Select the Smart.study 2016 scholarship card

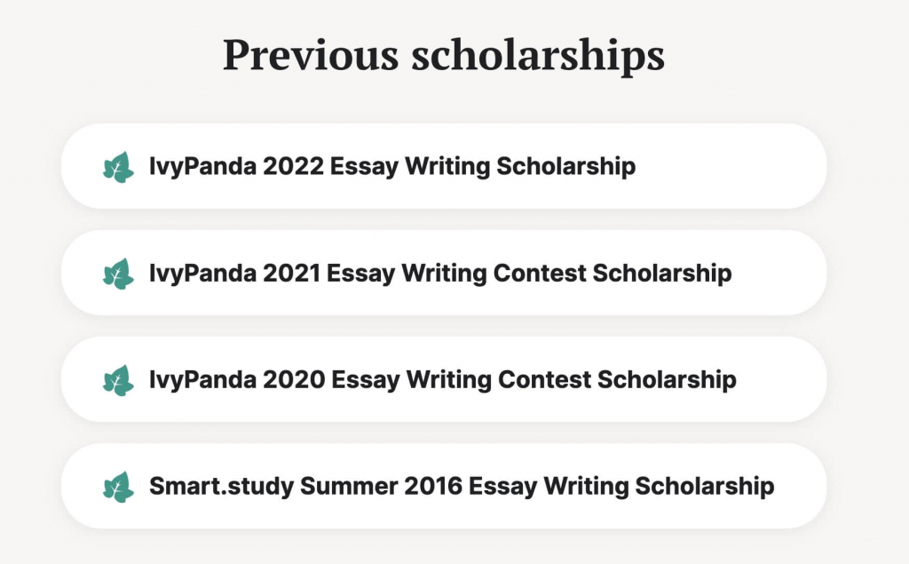point(442,486)
